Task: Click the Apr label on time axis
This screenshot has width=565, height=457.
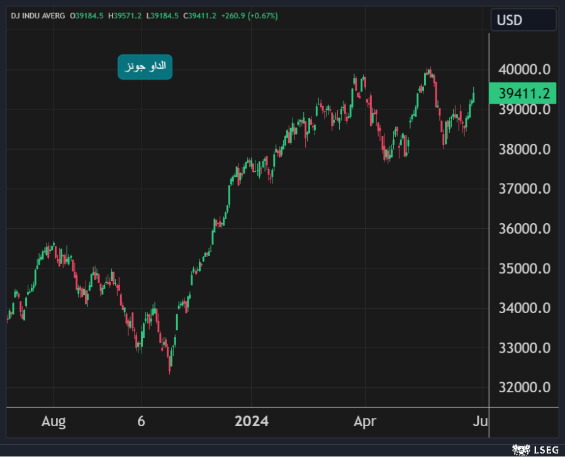Action: [x=366, y=421]
